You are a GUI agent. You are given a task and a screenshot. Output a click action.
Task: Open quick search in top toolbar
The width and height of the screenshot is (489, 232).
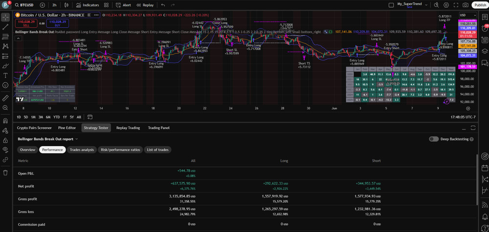pos(436,5)
